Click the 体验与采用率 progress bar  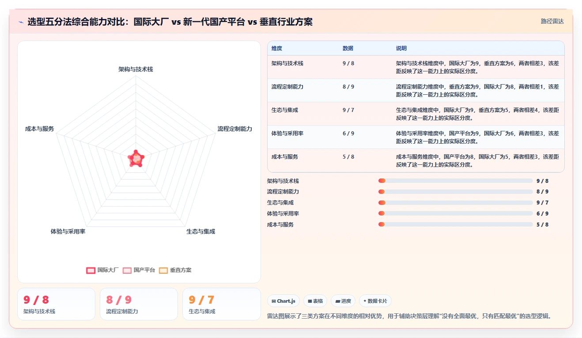tap(455, 213)
